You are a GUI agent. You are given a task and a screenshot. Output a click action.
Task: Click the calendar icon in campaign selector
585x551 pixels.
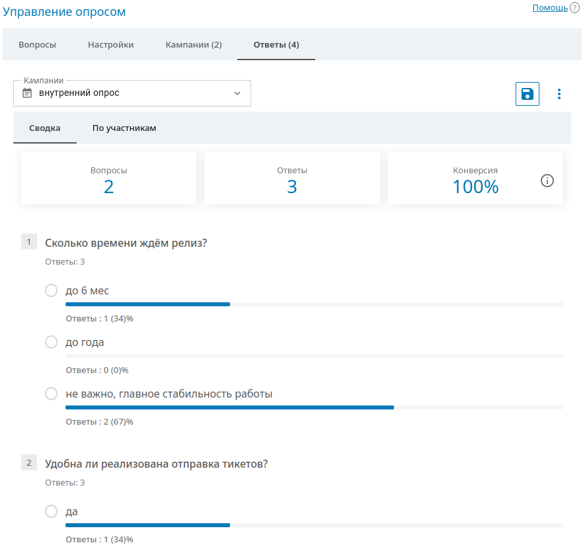[x=27, y=93]
